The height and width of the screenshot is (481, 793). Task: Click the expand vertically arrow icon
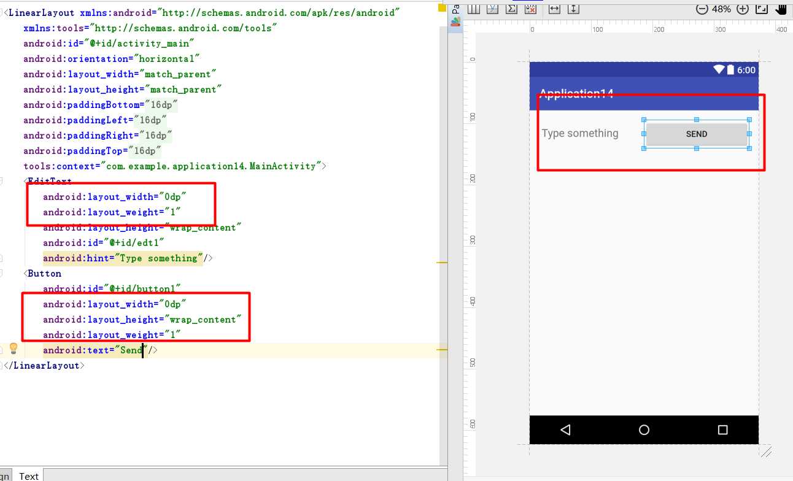(x=573, y=9)
